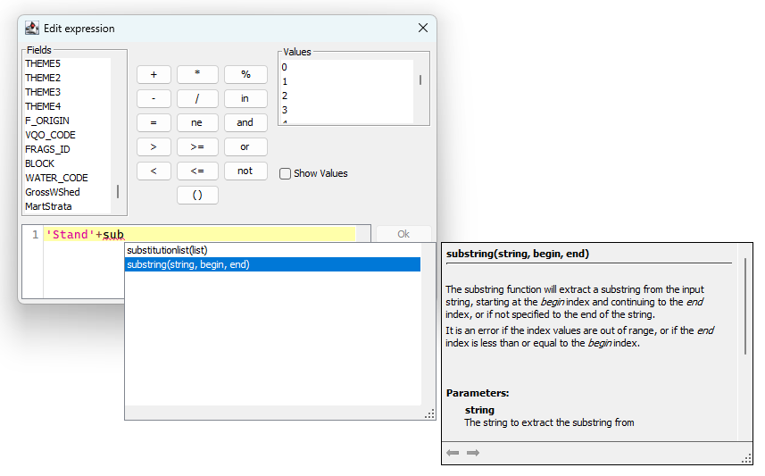This screenshot has height=476, width=765.
Task: Insert the parentheses button
Action: (197, 196)
